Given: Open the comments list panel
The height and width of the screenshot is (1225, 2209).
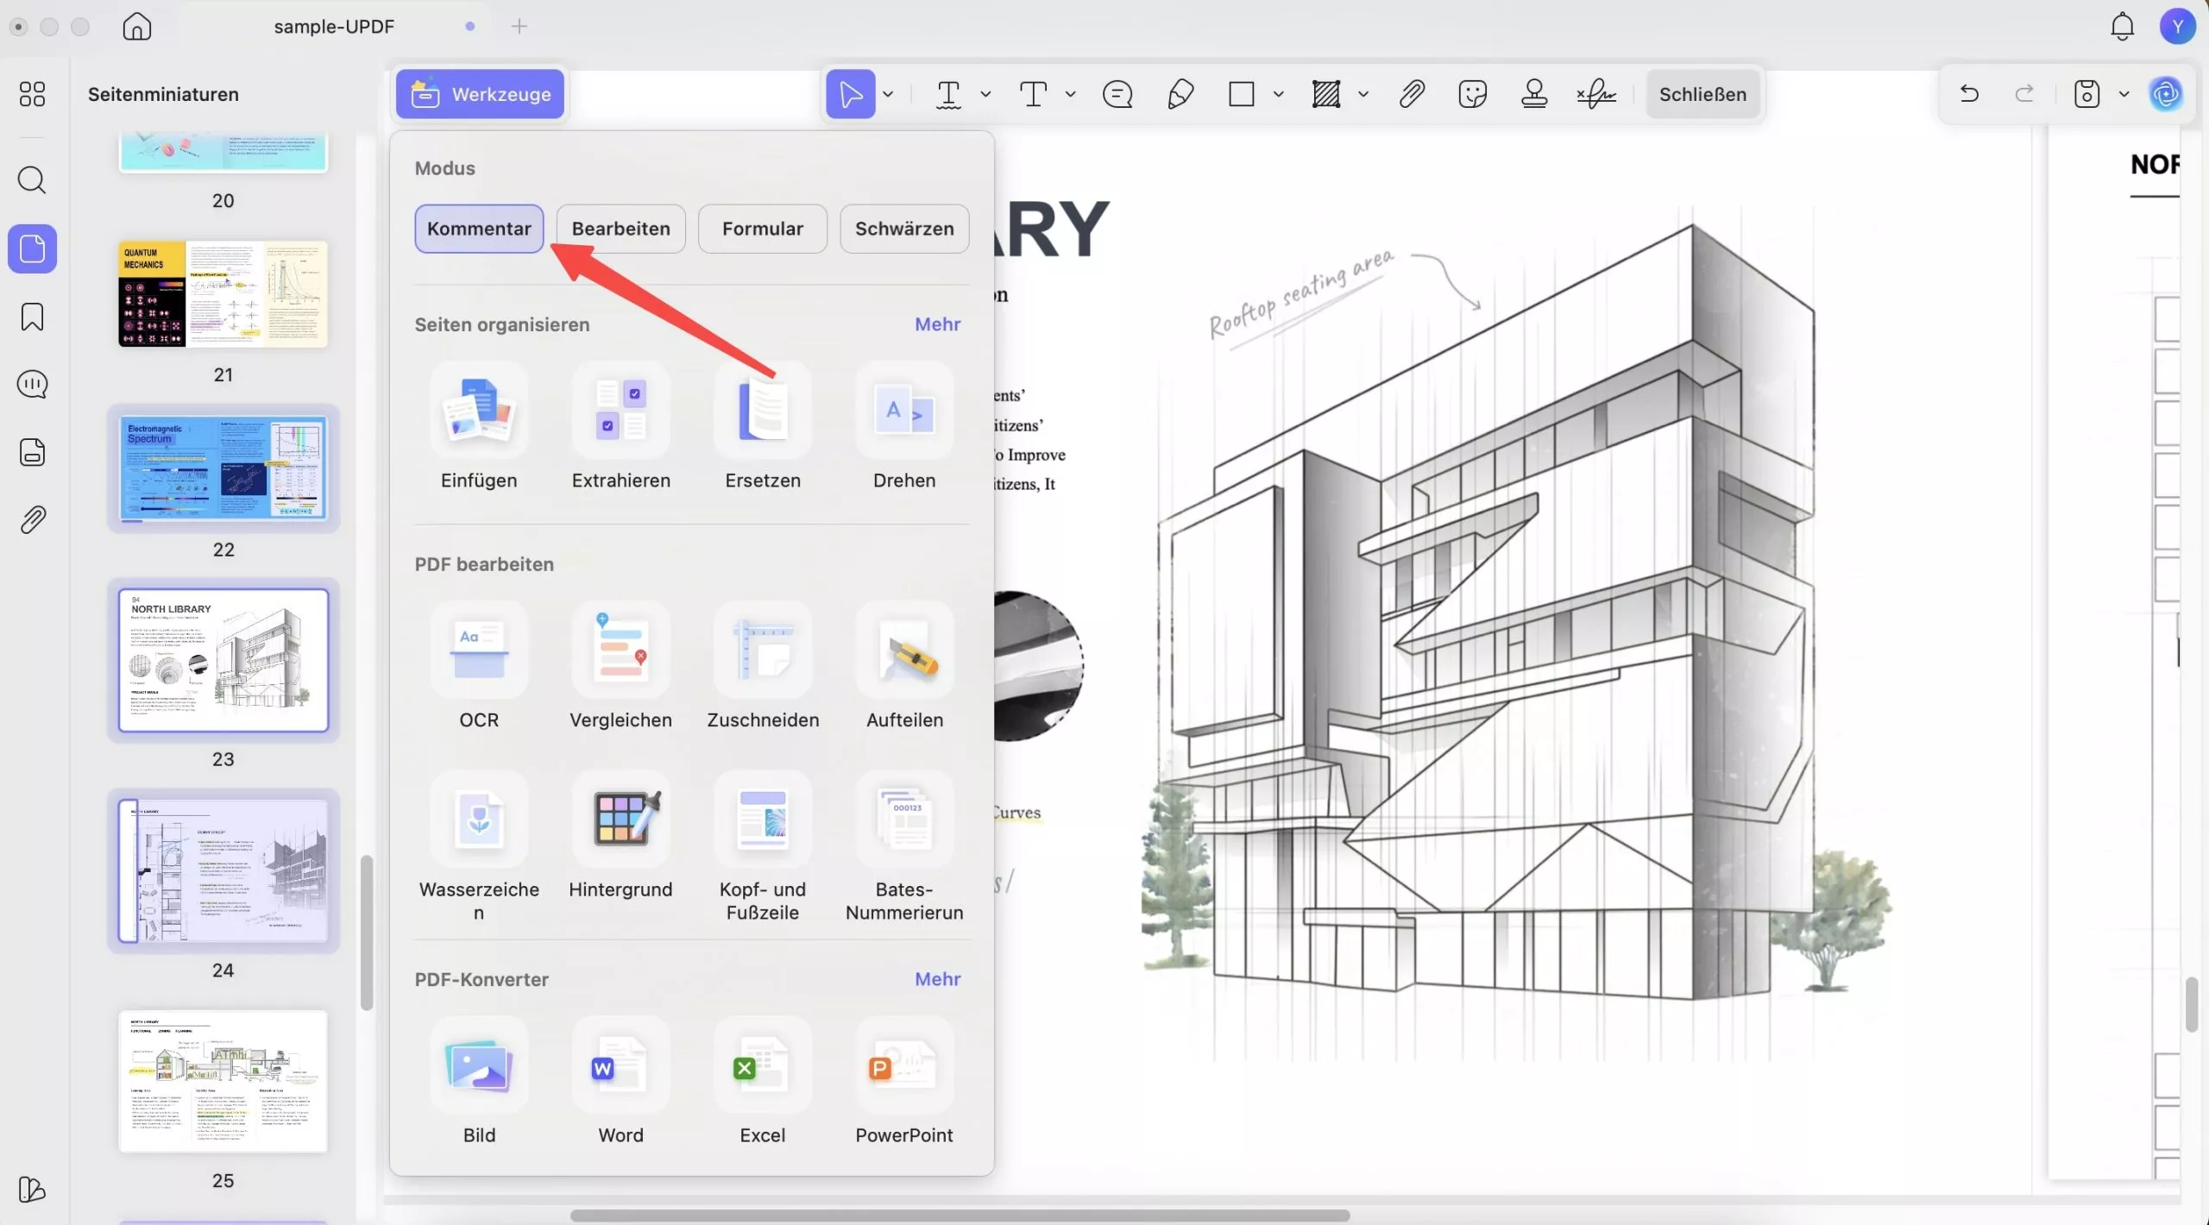Looking at the screenshot, I should (32, 384).
